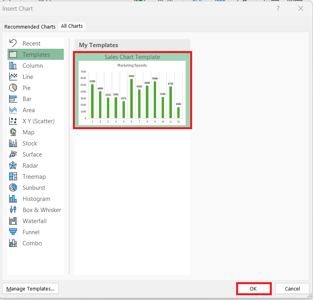Click the Line category label

pos(28,77)
